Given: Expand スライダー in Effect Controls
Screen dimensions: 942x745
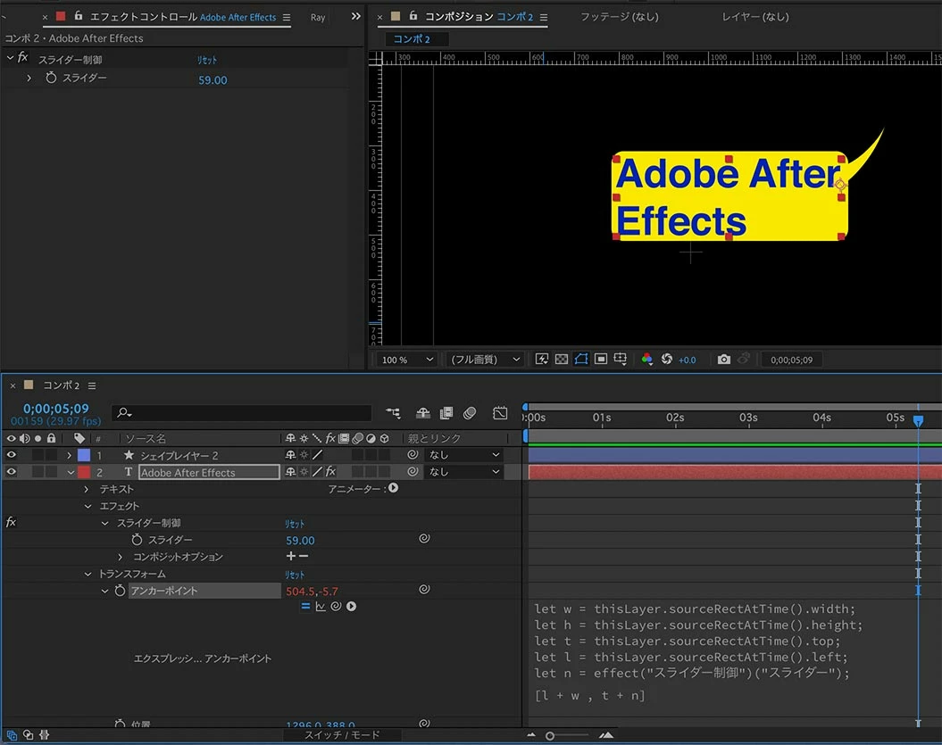Looking at the screenshot, I should pyautogui.click(x=29, y=78).
